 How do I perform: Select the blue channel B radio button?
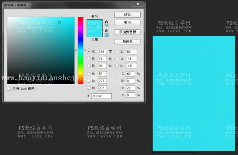click(88, 88)
